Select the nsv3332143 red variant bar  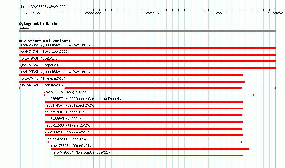tap(144, 135)
